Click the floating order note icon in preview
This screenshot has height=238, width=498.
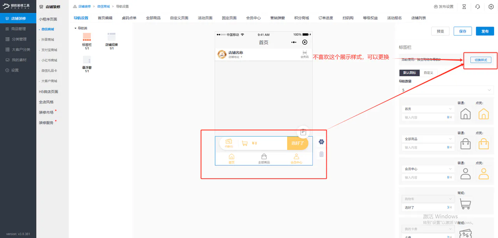[x=303, y=132]
